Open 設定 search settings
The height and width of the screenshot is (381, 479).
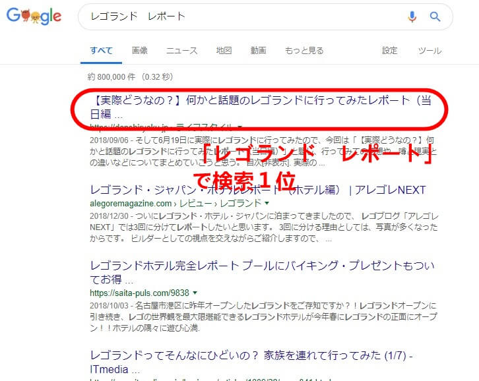pos(389,51)
